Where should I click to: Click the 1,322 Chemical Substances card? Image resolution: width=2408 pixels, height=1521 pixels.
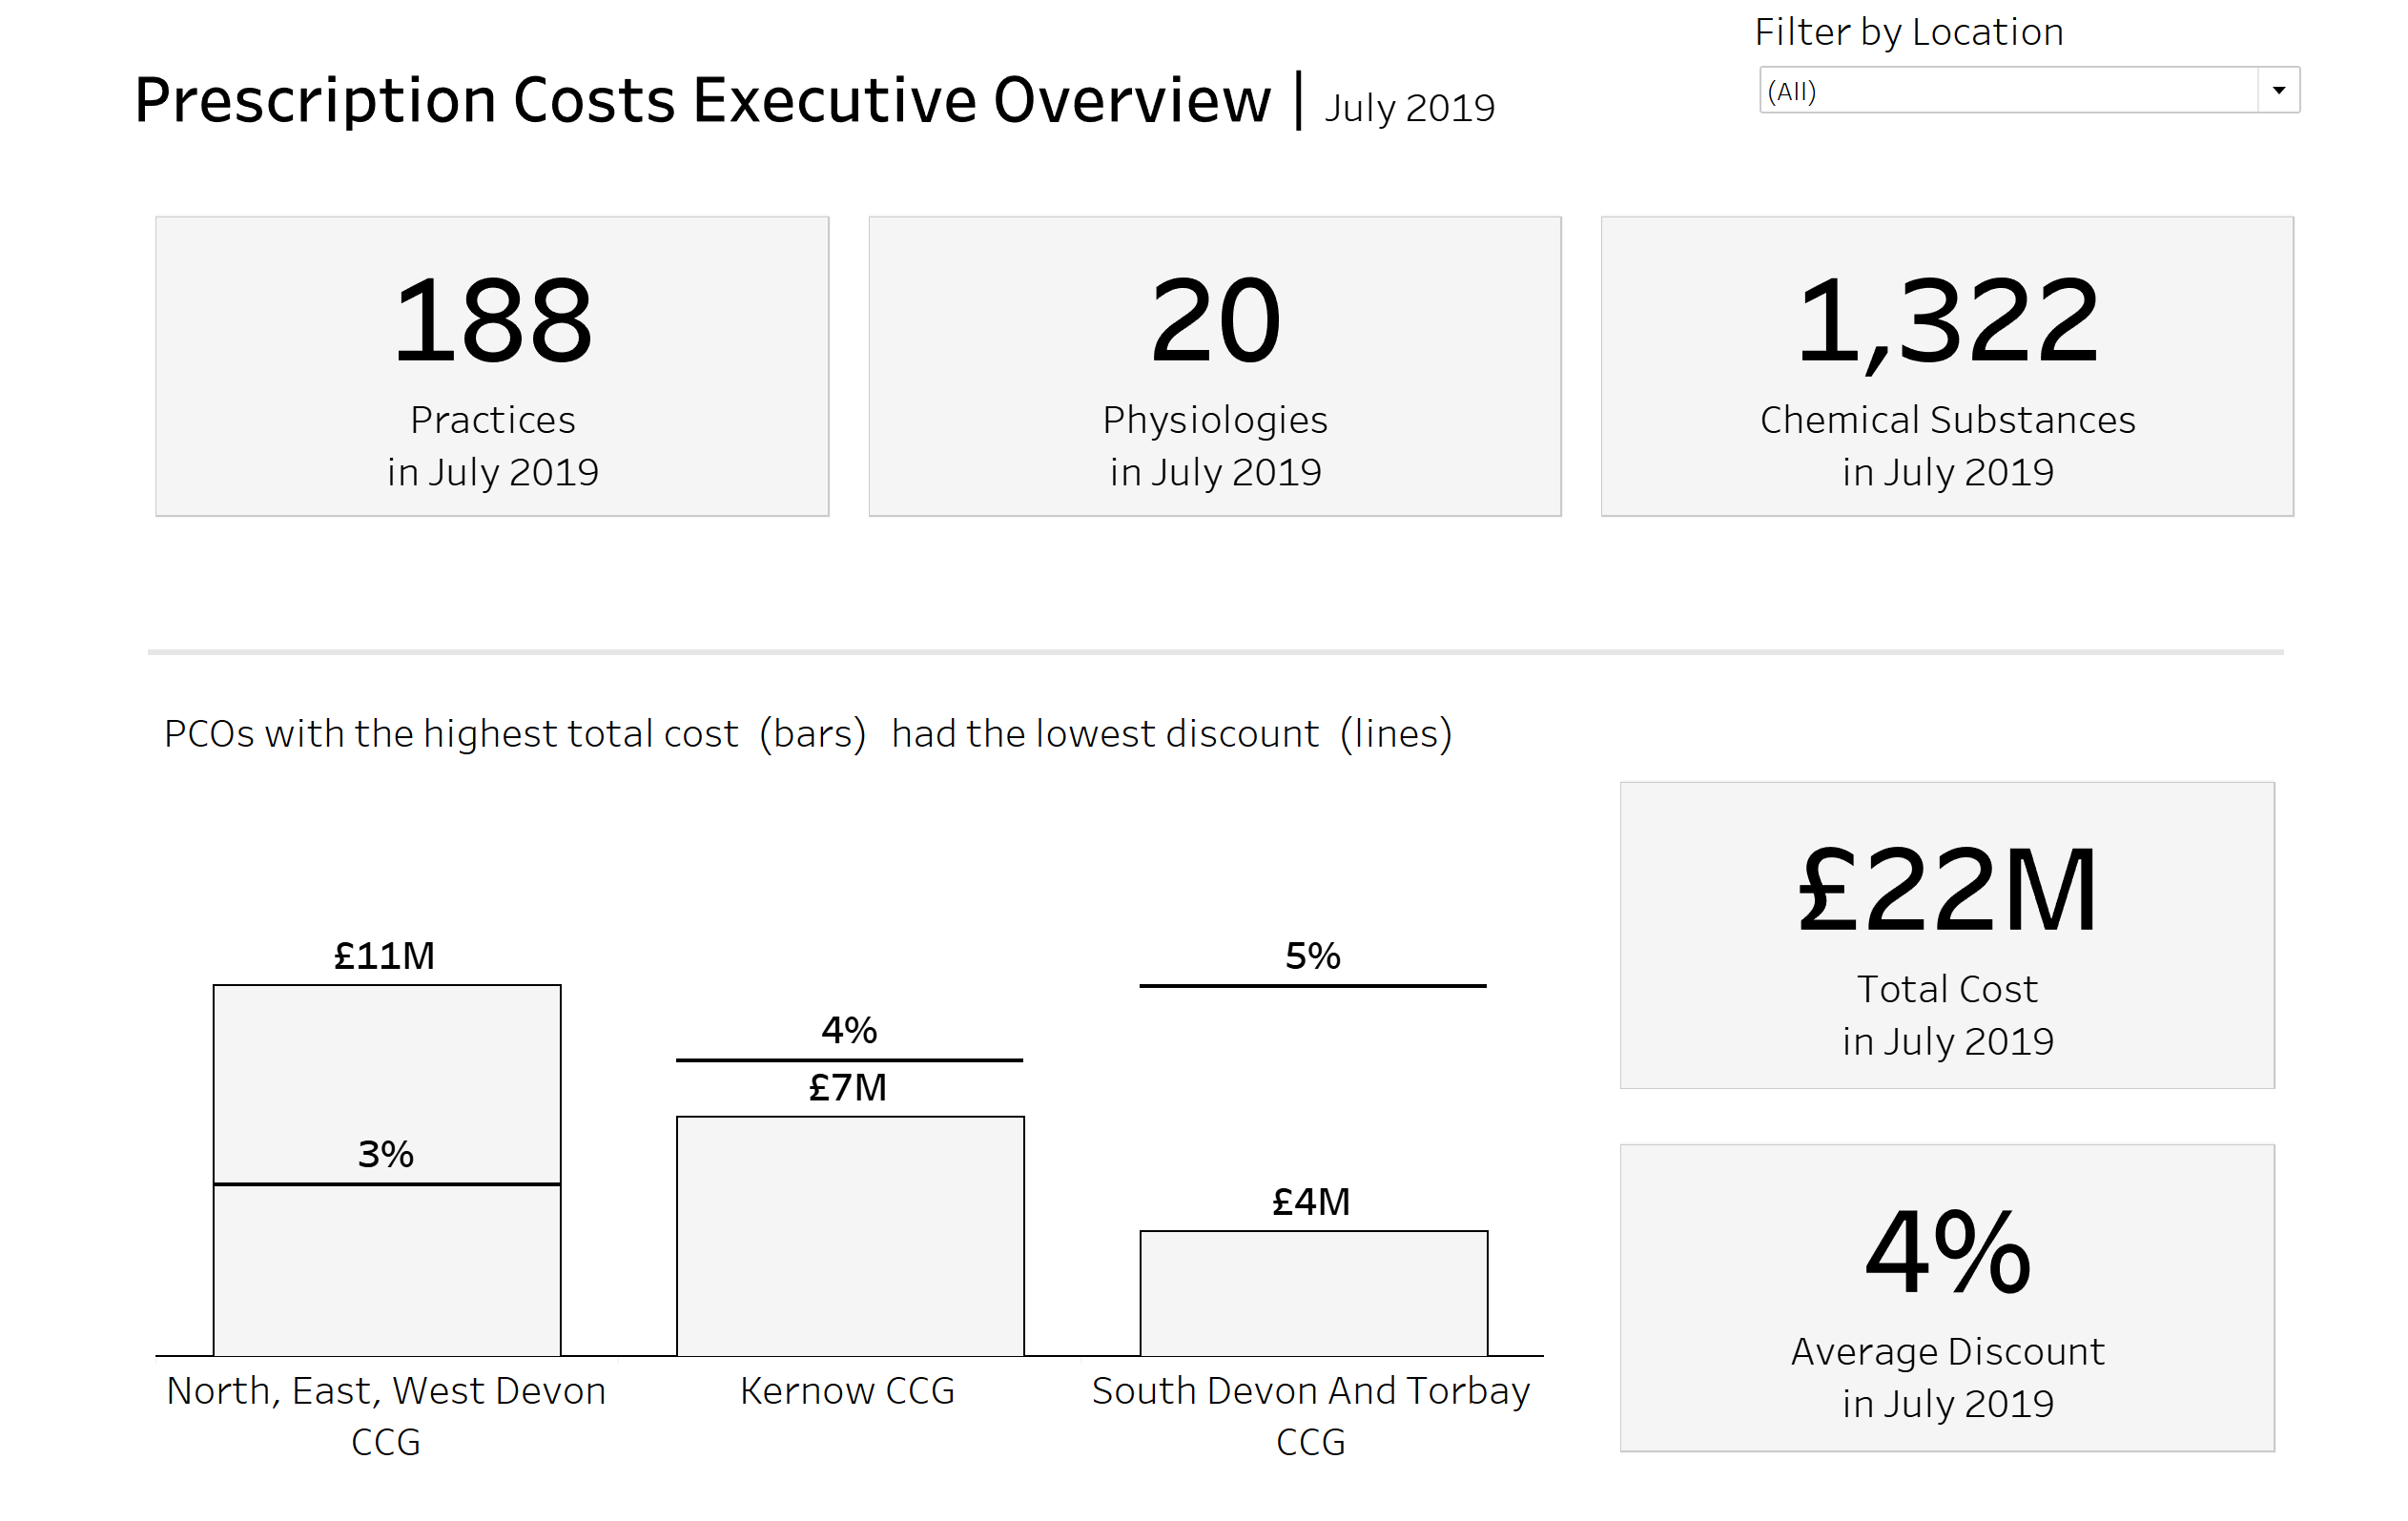click(1946, 366)
